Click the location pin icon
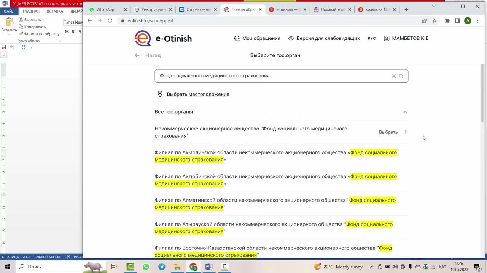This screenshot has width=487, height=273. (x=160, y=94)
